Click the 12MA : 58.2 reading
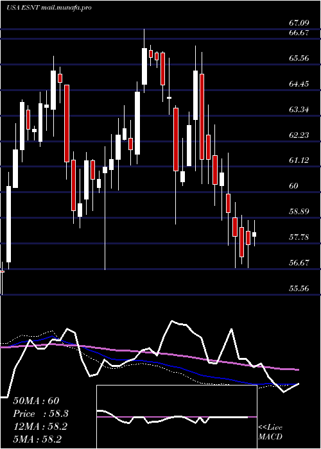The width and height of the screenshot is (321, 449). 40,426
